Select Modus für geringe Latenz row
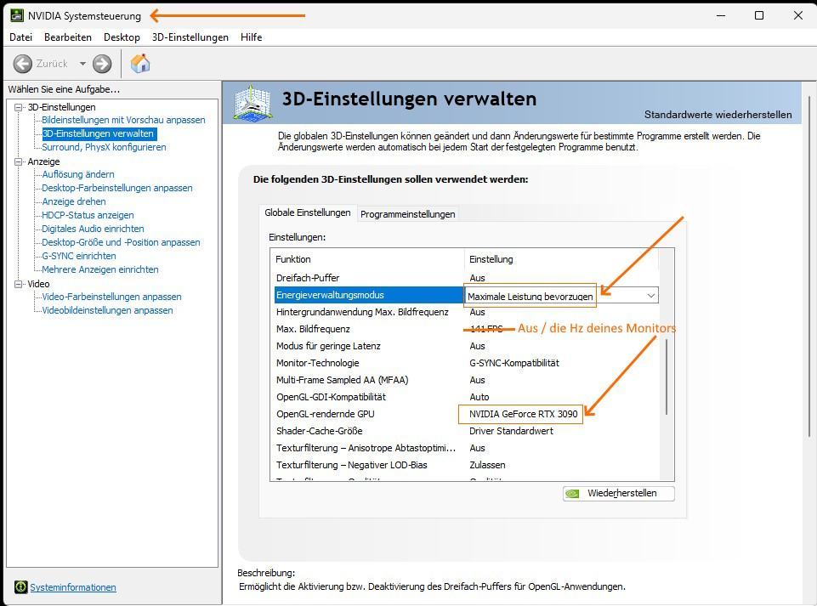The image size is (817, 606). 467,345
